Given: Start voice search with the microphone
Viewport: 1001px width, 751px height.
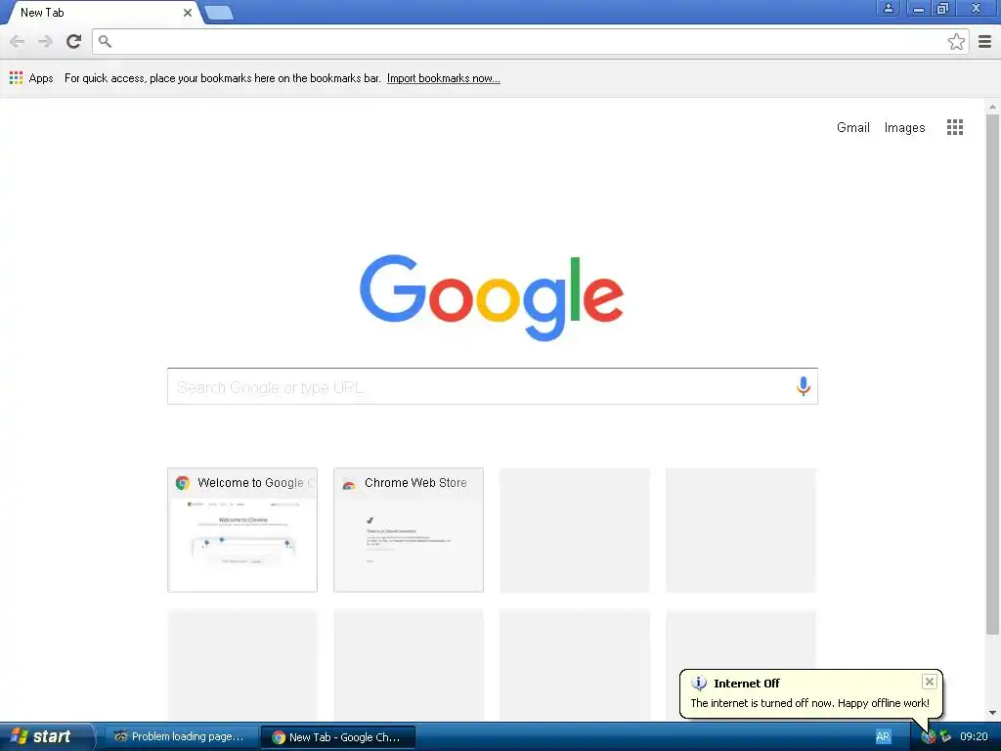Looking at the screenshot, I should [803, 385].
